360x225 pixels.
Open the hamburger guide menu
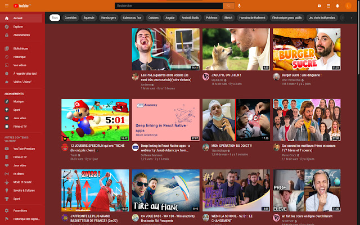(x=5, y=5)
